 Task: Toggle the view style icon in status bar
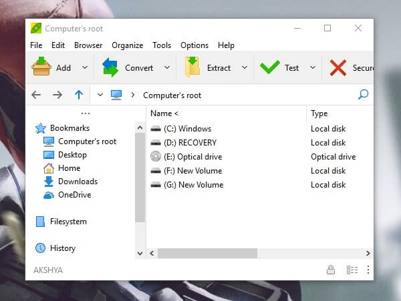coord(352,270)
